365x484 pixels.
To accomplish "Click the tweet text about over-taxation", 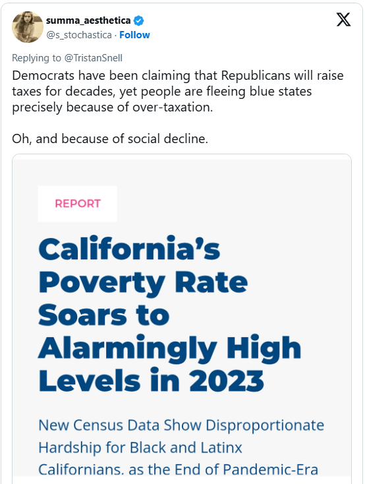I will tap(178, 92).
